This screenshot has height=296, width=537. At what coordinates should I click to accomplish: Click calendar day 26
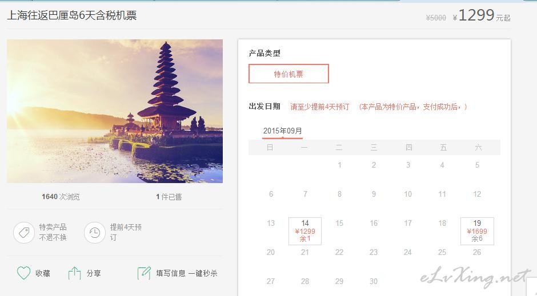(x=477, y=252)
